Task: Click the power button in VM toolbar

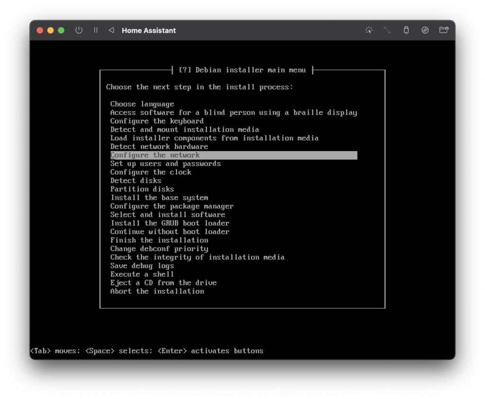Action: (79, 30)
